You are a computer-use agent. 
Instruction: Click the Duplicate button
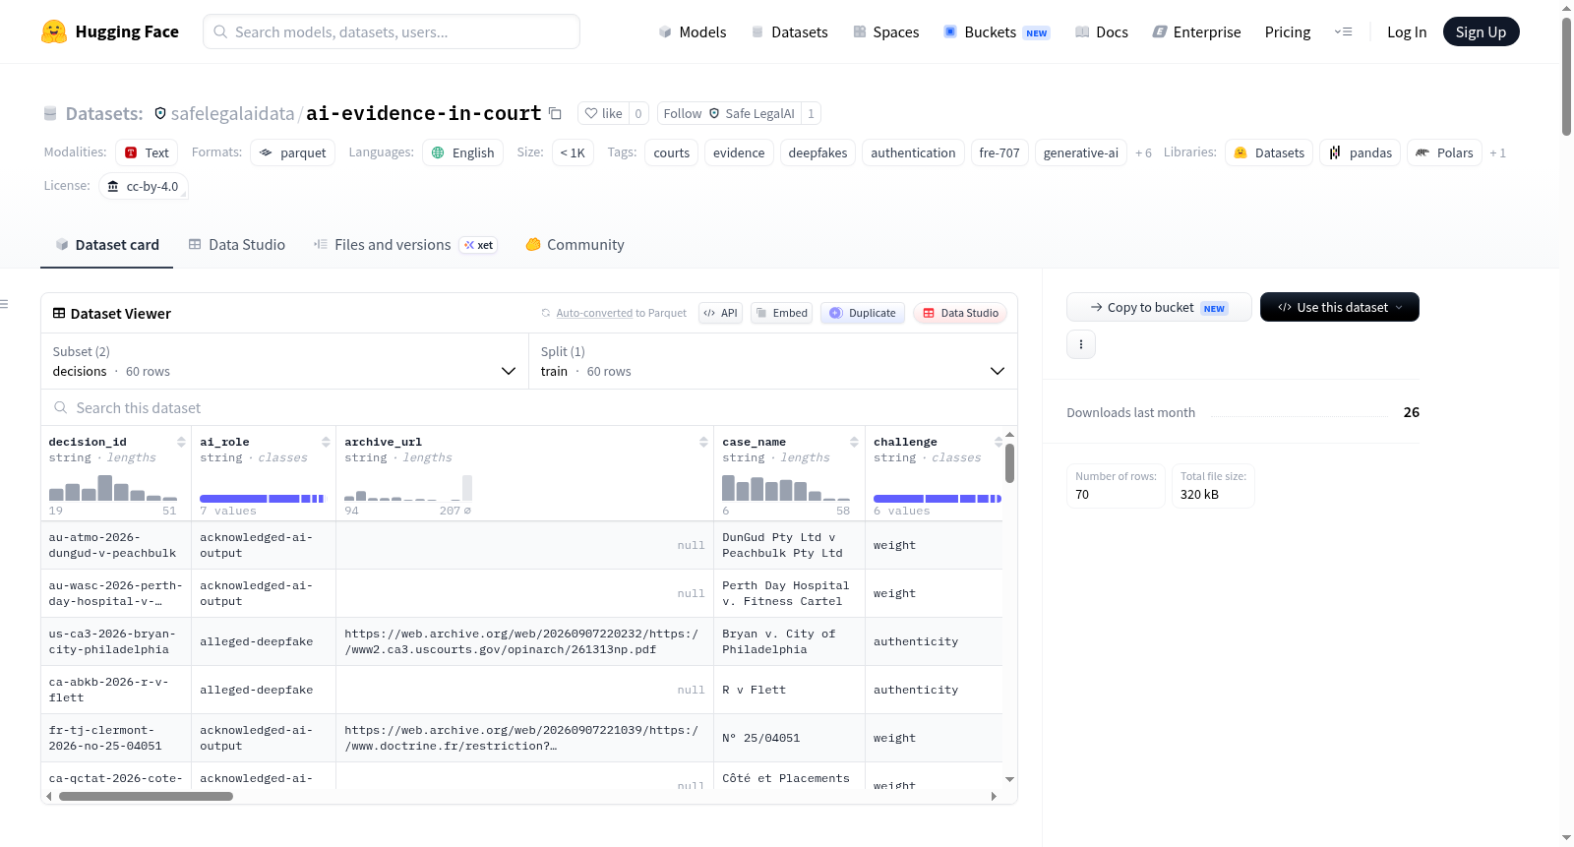tap(863, 313)
